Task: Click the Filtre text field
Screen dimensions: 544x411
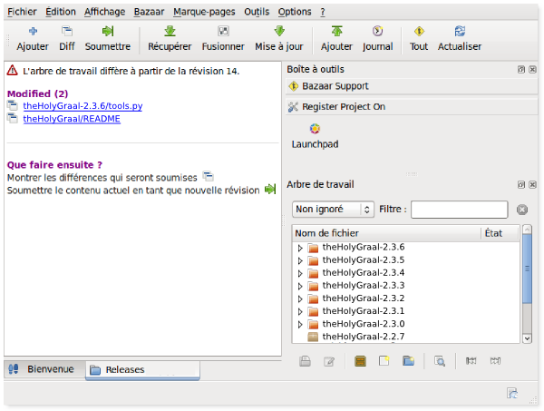Action: pyautogui.click(x=460, y=210)
